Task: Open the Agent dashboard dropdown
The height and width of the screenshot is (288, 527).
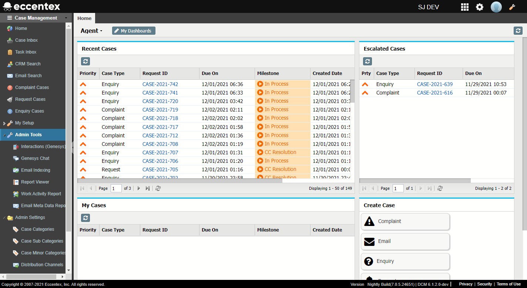Action: click(91, 31)
